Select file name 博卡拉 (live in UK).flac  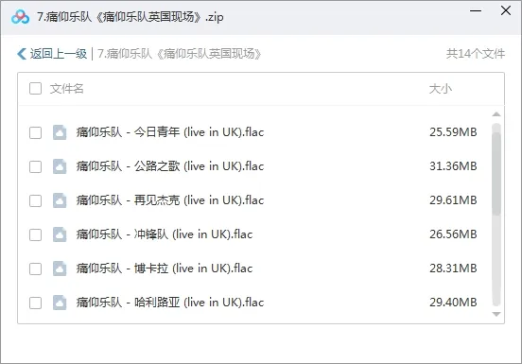[165, 269]
